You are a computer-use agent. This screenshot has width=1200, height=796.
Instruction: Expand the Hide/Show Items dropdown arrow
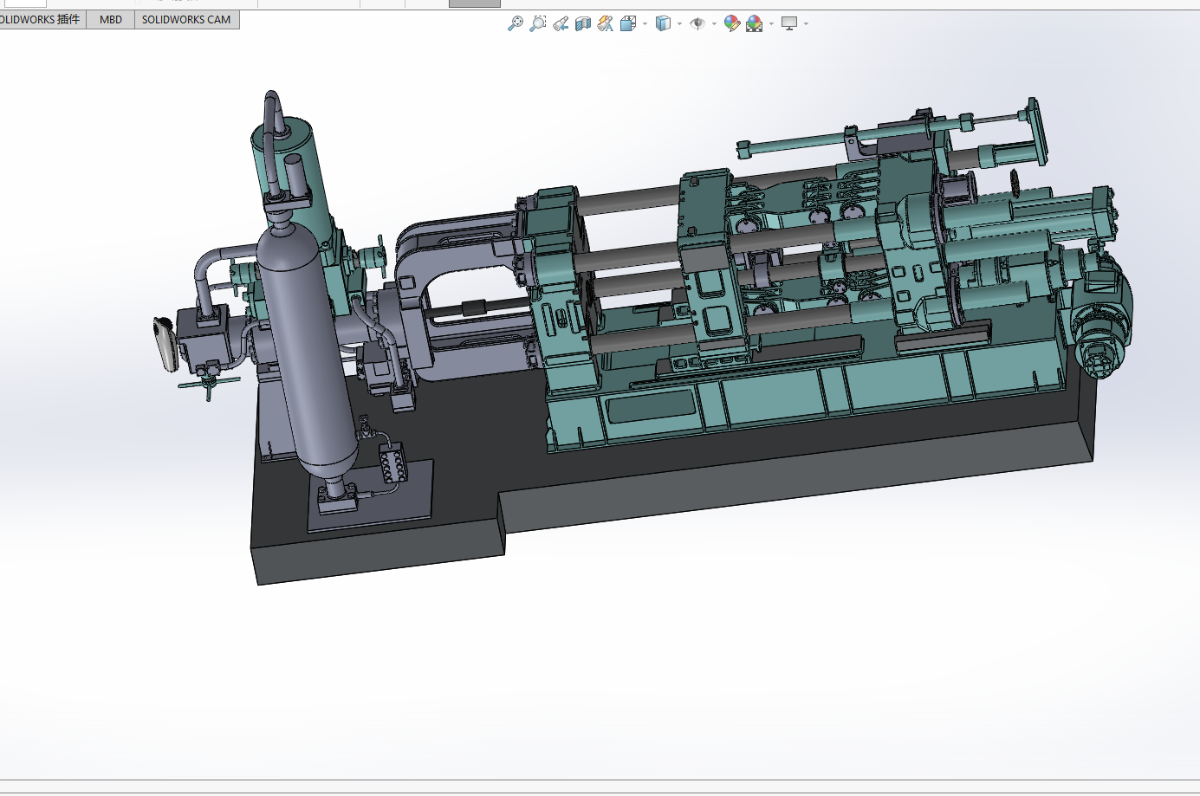[x=714, y=23]
